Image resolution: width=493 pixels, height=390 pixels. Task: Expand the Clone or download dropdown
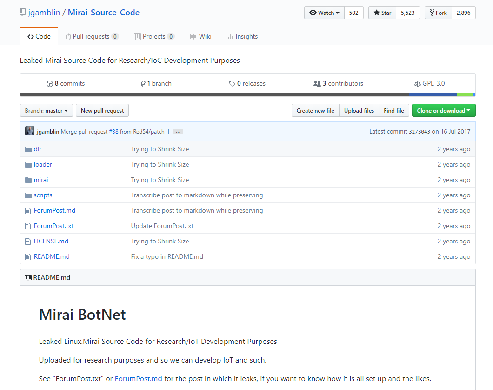point(444,111)
